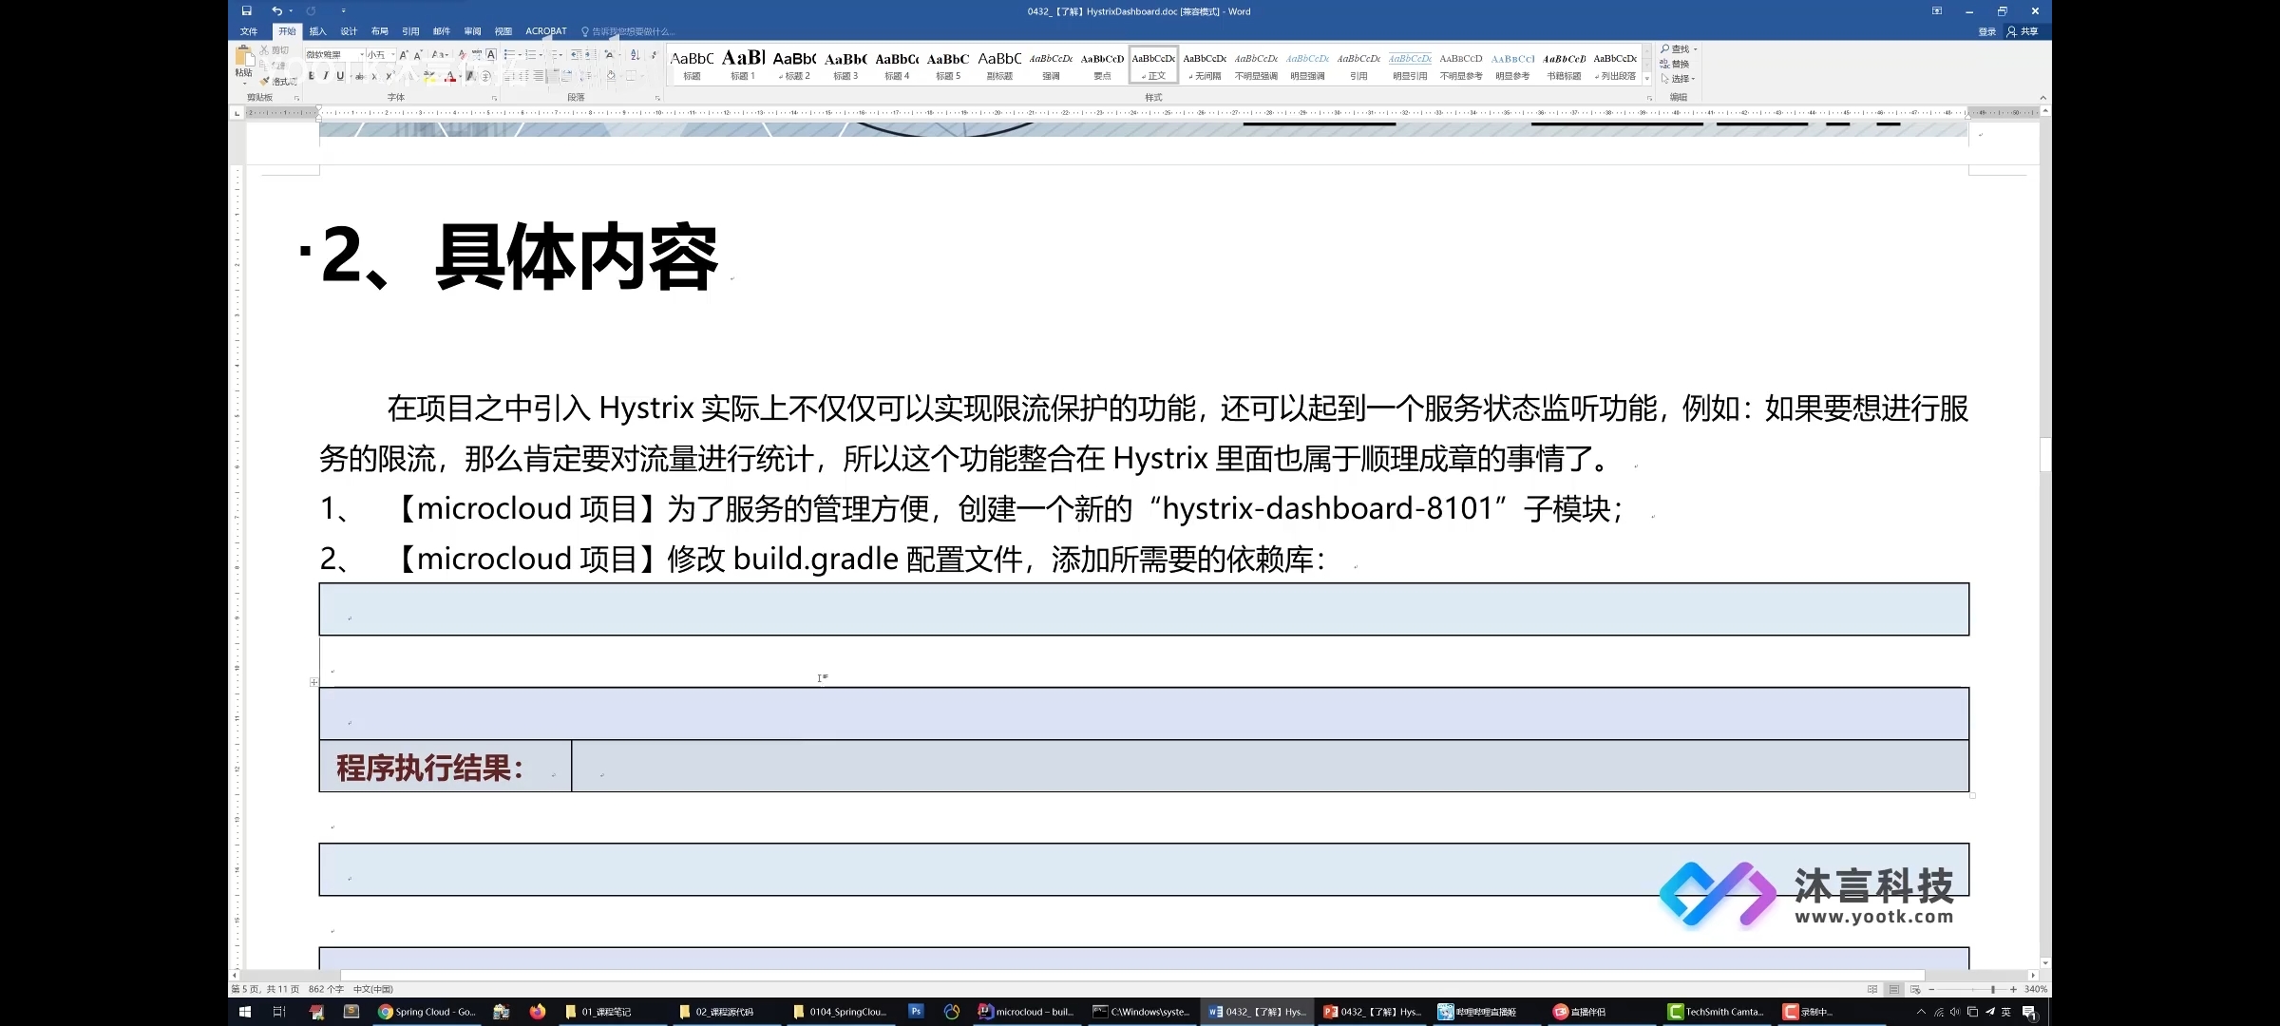Click the zoom slider handle
This screenshot has height=1026, width=2280.
(x=1993, y=989)
